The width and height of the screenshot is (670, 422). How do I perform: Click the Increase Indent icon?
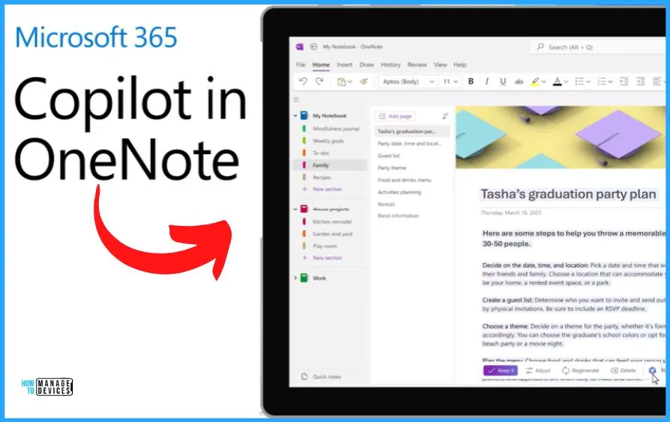coord(640,81)
